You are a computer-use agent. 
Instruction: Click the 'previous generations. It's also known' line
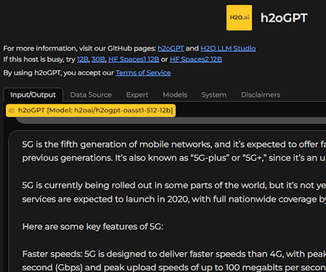[x=174, y=158]
